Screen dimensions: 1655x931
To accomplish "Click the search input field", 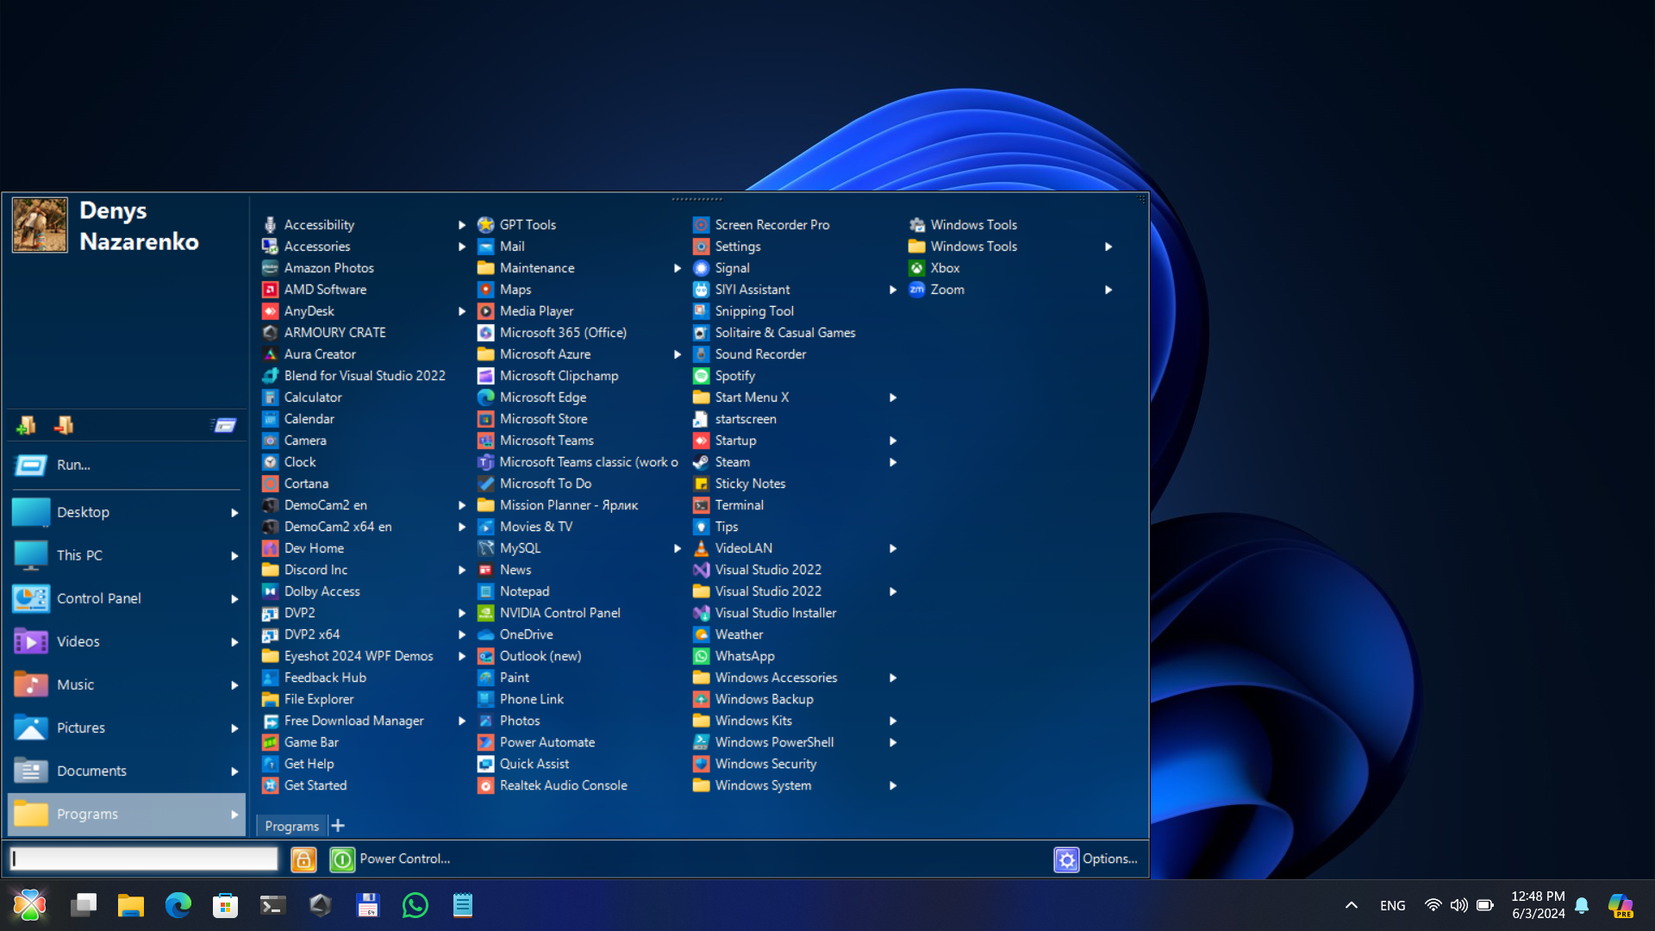I will pyautogui.click(x=144, y=859).
